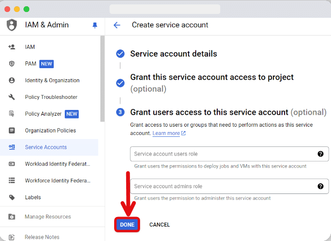Viewport: 331px width, 241px height.
Task: Focus the Service account admins role field
Action: pos(229,186)
